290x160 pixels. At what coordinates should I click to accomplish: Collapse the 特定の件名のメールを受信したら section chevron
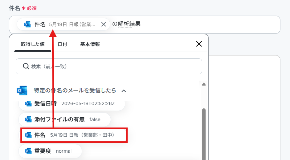pos(124,91)
